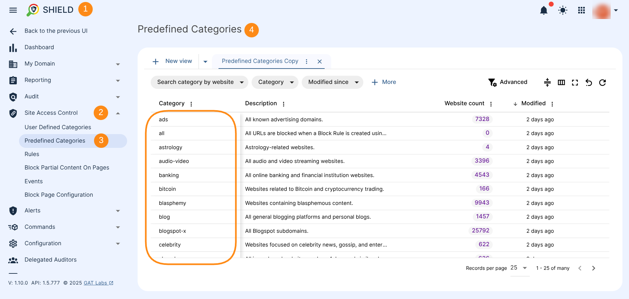The height and width of the screenshot is (299, 629).
Task: Click the Configuration gear icon
Action: pos(13,244)
